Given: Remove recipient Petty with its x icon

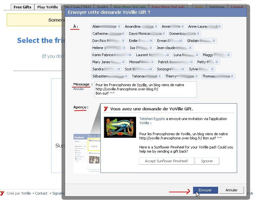Looking at the screenshot, I should coord(217,62).
